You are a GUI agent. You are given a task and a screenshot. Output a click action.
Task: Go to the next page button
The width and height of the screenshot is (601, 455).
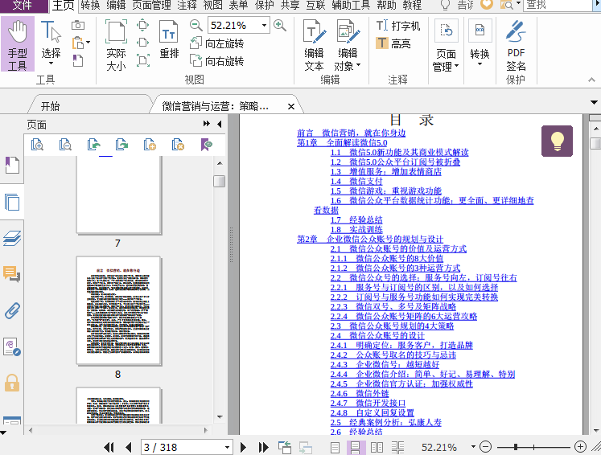click(x=243, y=447)
